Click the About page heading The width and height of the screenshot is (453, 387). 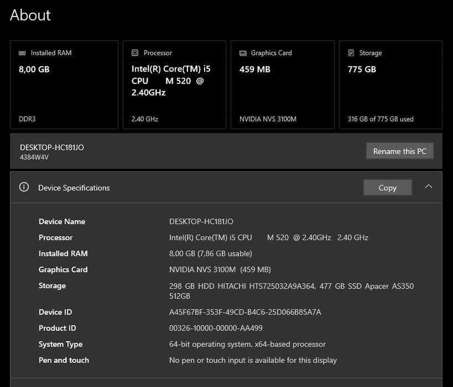pos(30,15)
